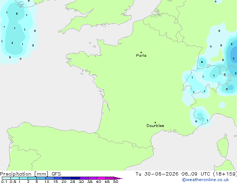Click the 'Precipitation [mm] GFS' title text

[30, 174]
